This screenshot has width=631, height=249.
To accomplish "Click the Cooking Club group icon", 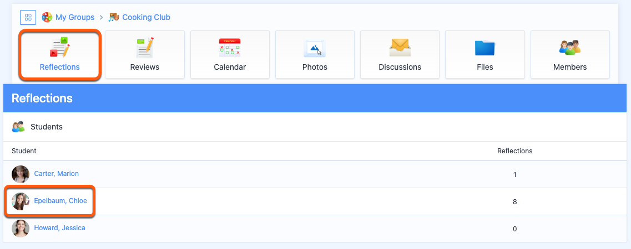I will 114,17.
